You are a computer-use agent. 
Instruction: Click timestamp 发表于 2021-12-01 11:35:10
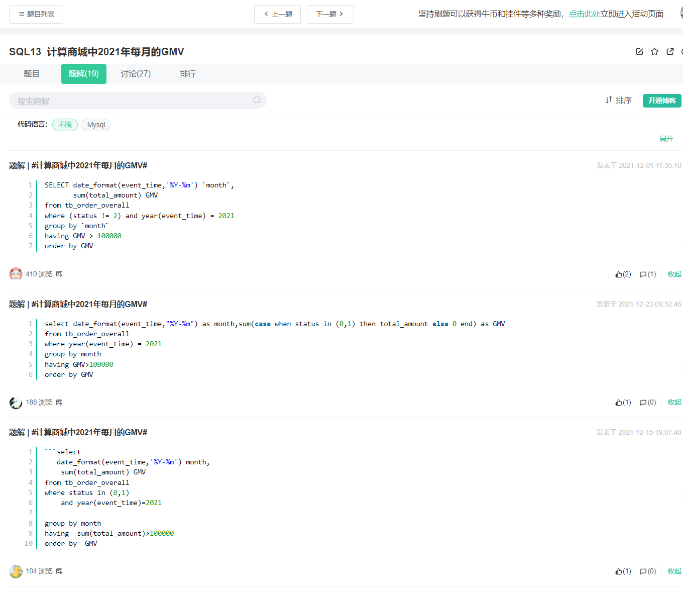click(x=639, y=165)
